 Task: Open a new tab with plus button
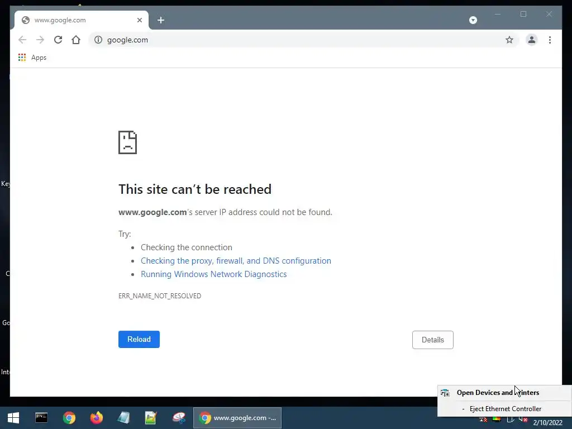pyautogui.click(x=161, y=20)
